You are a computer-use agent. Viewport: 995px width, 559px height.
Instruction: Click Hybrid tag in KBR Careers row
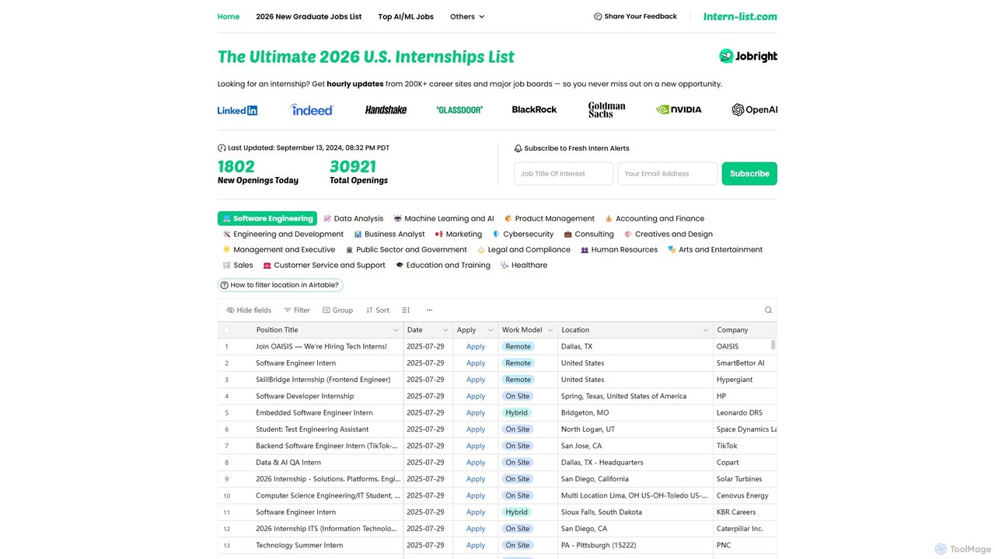click(516, 512)
